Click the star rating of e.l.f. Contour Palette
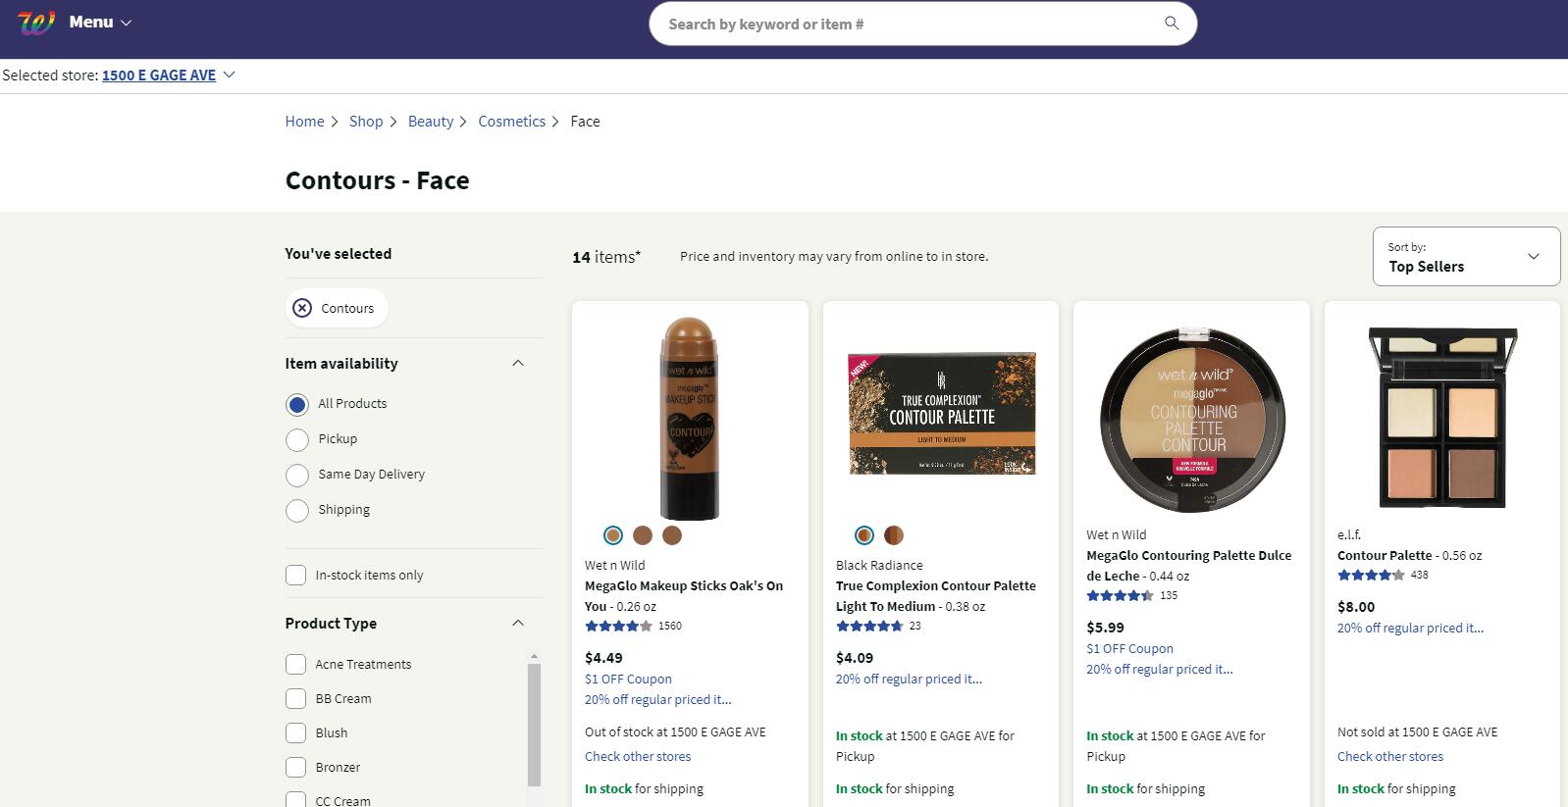The image size is (1568, 807). [x=1371, y=576]
